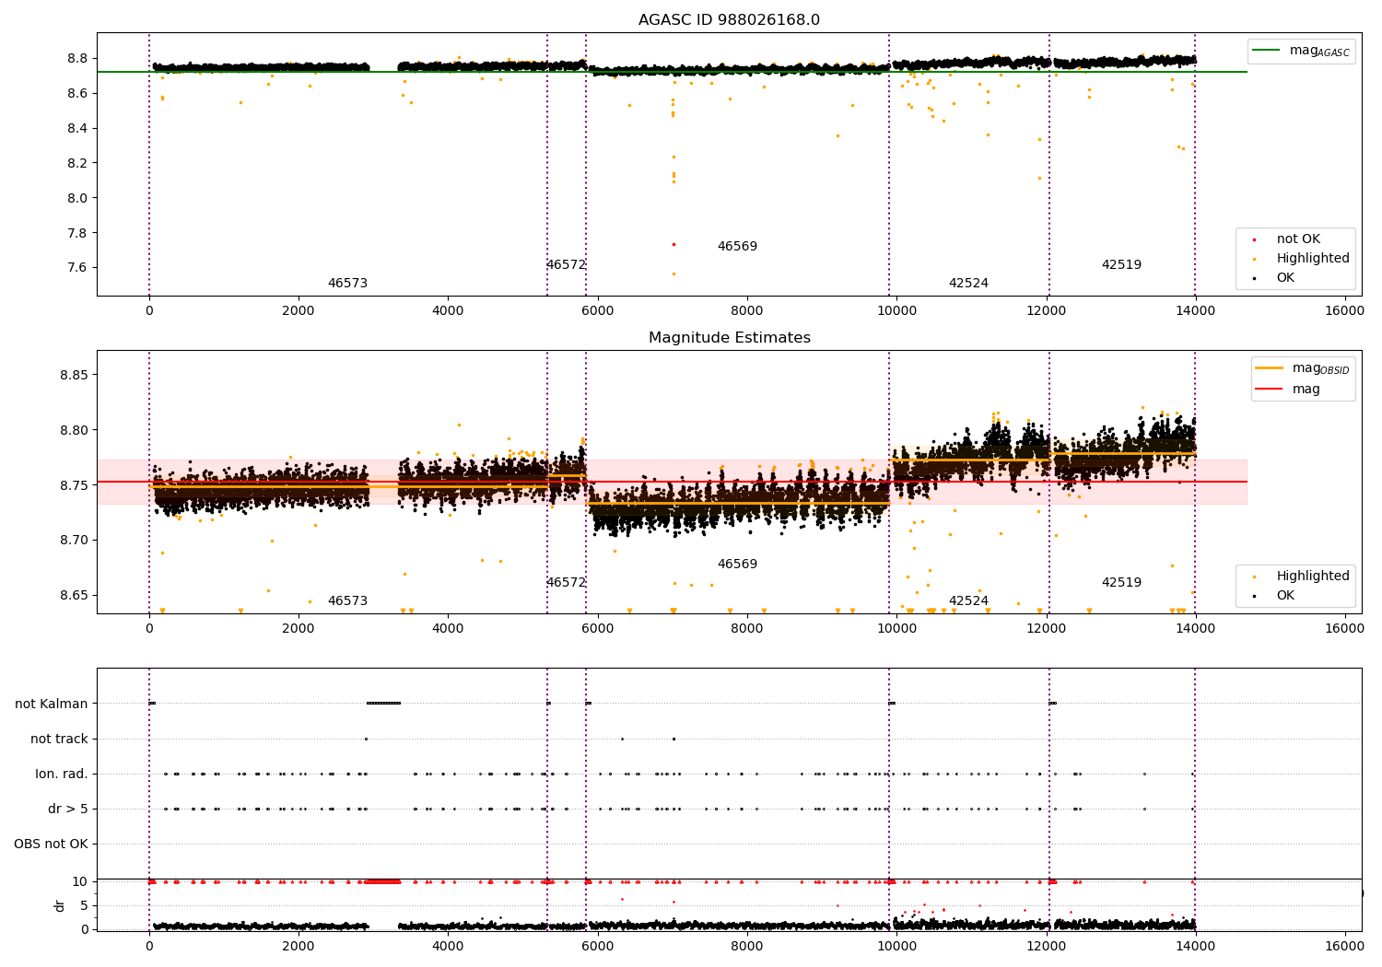Screen dimensions: 1382x967
Task: Click the red not-OK data point near 7.73
Action: pyautogui.click(x=673, y=245)
